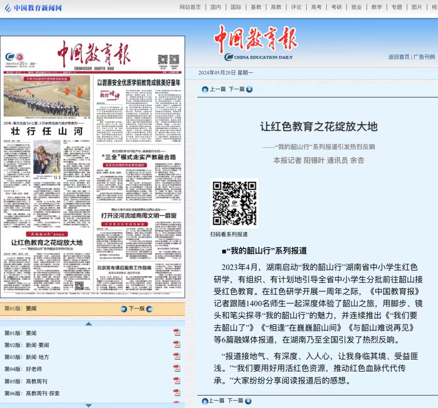This screenshot has height=408, width=438.
Task: Open the 国际 navigation item
Action: point(236,7)
